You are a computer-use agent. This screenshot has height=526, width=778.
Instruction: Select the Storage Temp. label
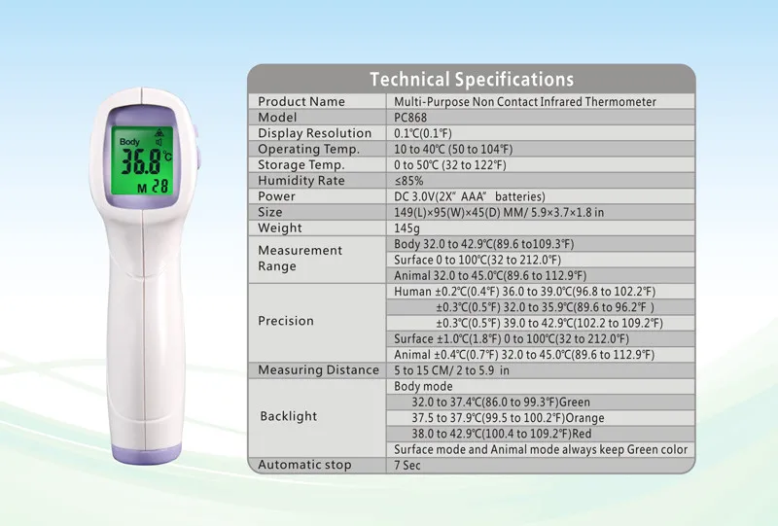(x=301, y=164)
